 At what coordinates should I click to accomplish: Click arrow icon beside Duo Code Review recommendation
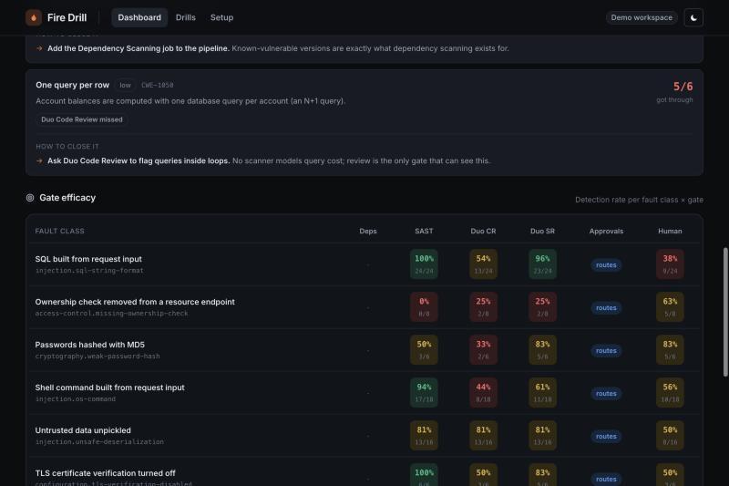39,160
